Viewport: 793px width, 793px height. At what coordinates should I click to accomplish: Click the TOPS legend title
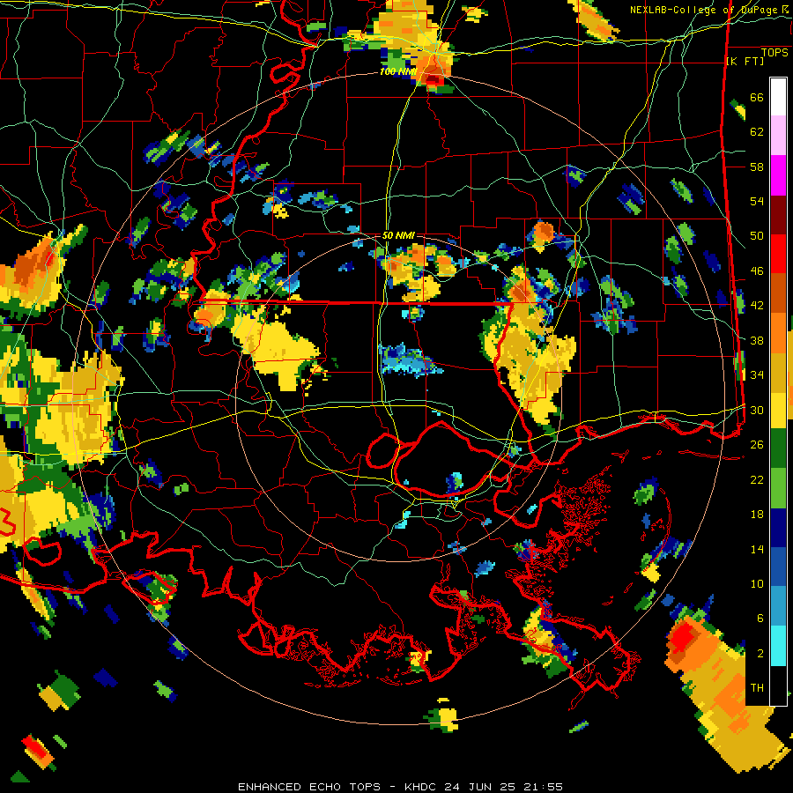(x=774, y=52)
